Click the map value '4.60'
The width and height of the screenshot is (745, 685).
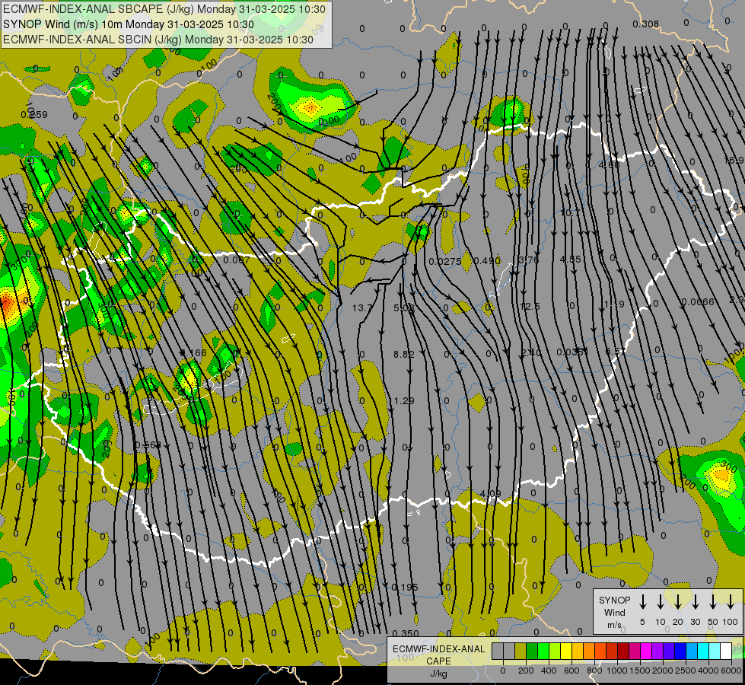pyautogui.click(x=610, y=165)
